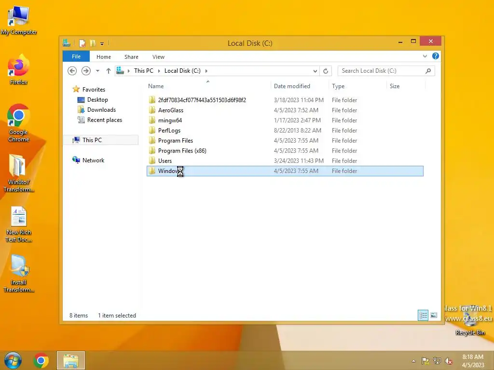The width and height of the screenshot is (494, 370).
Task: Click the Start orb button
Action: point(13,360)
